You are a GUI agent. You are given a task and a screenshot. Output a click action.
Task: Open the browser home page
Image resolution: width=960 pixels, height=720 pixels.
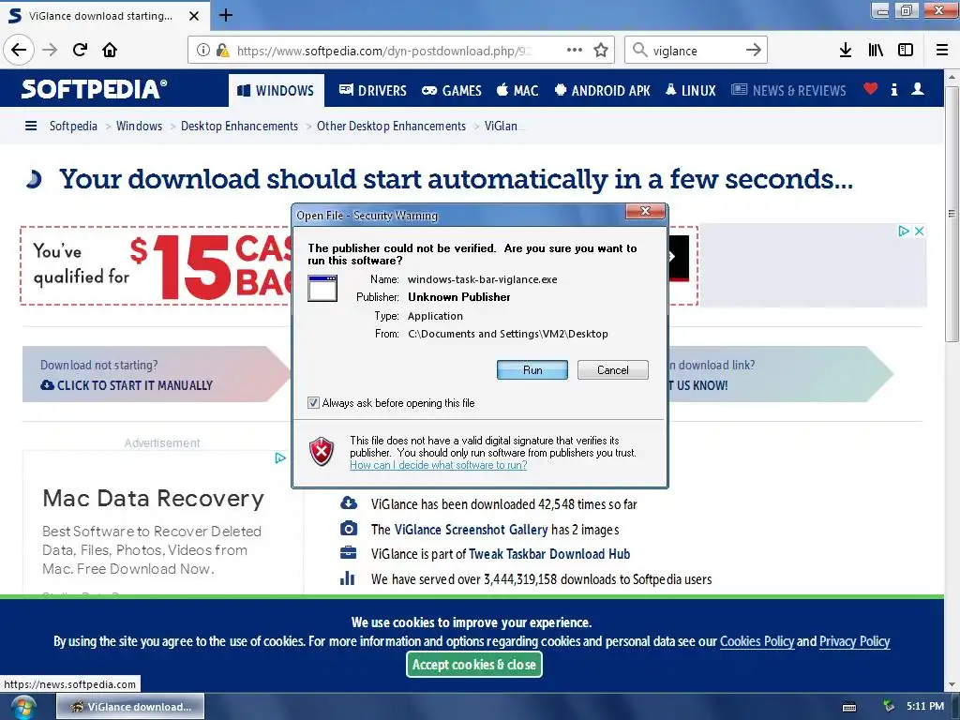[x=110, y=50]
